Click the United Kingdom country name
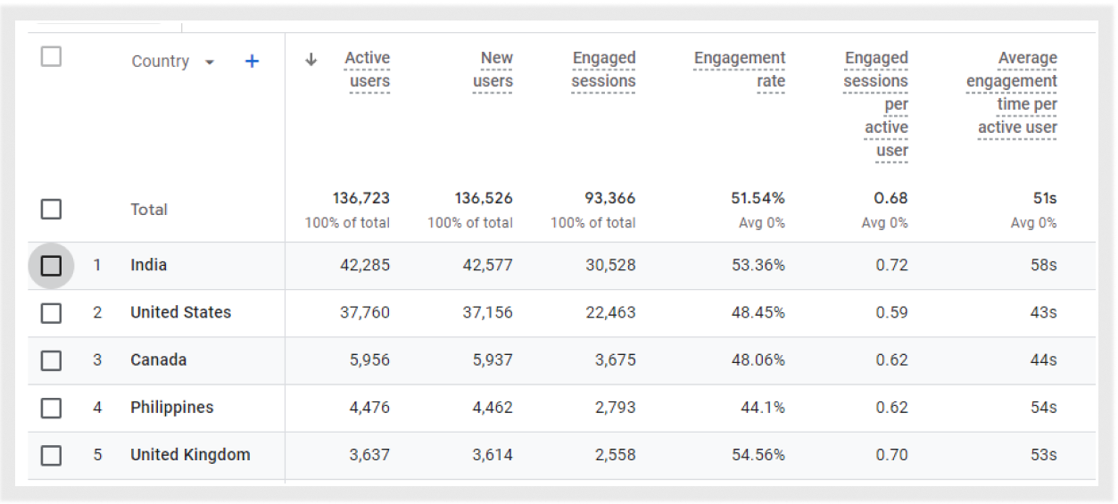This screenshot has height=504, width=1118. pos(190,454)
